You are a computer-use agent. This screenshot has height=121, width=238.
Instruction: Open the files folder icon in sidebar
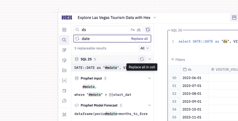(64, 70)
